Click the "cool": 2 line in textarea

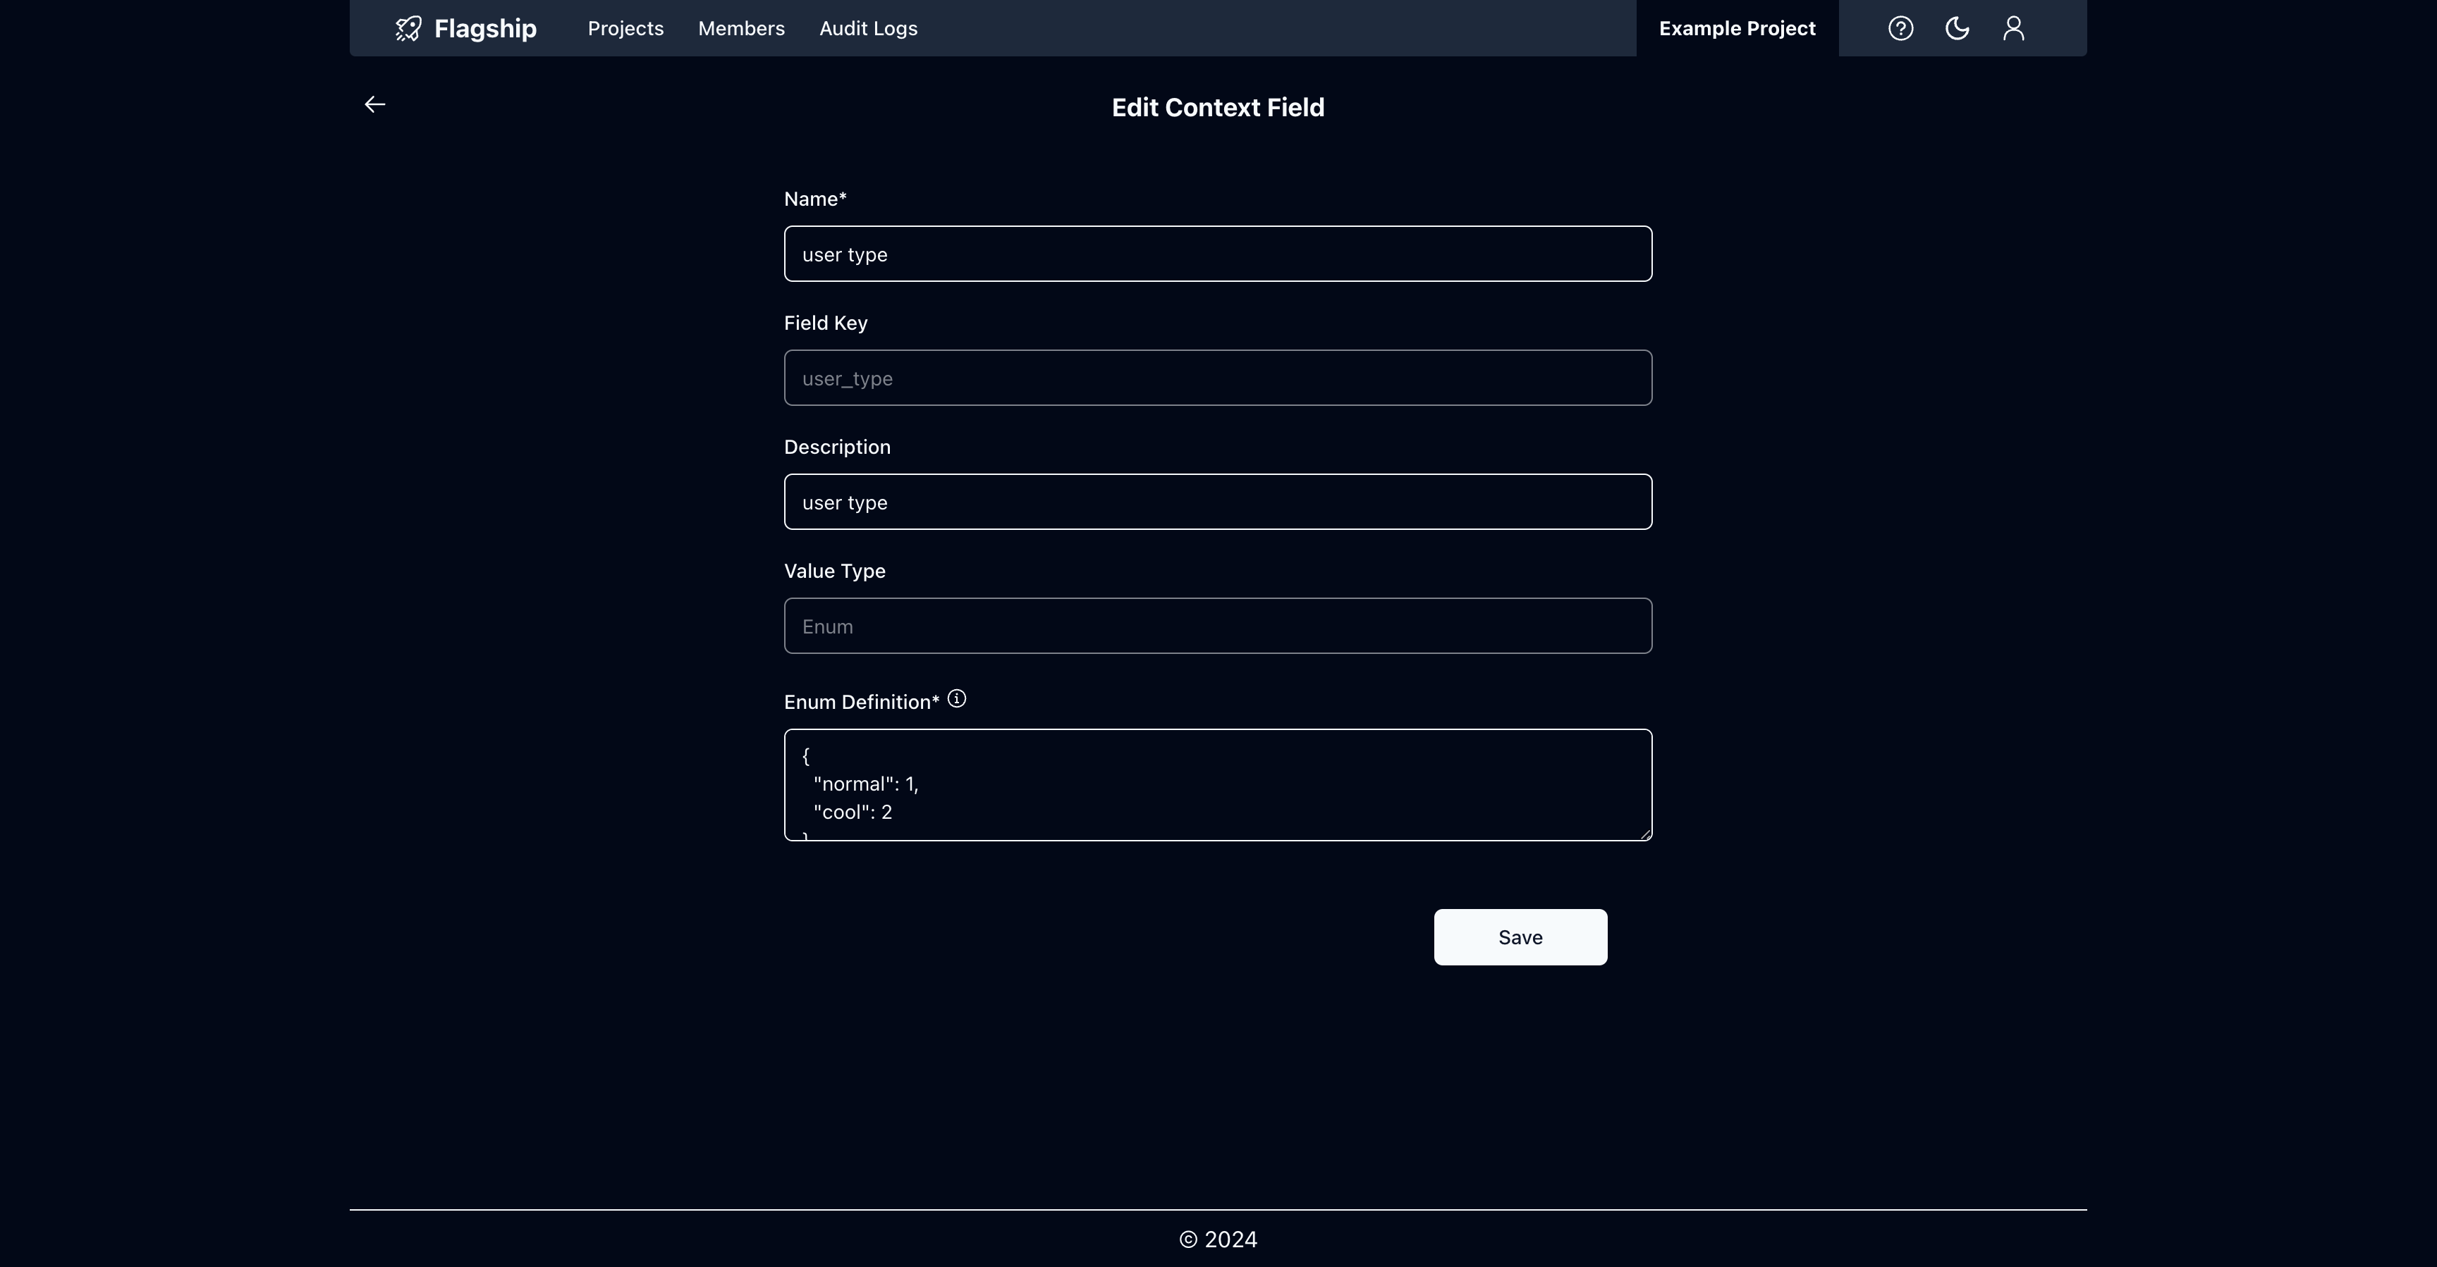coord(853,812)
